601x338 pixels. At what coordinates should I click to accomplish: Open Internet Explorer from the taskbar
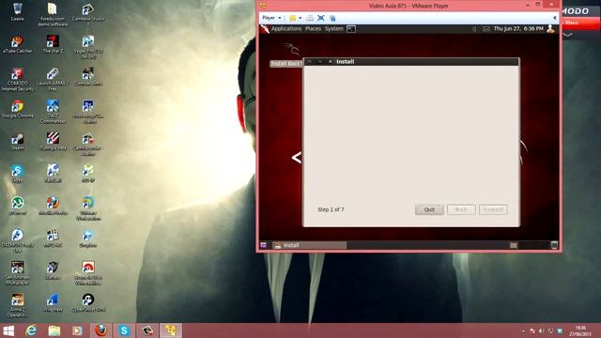[31, 330]
